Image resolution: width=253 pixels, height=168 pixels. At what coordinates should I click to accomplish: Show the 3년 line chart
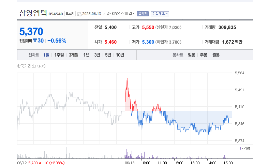(97, 55)
